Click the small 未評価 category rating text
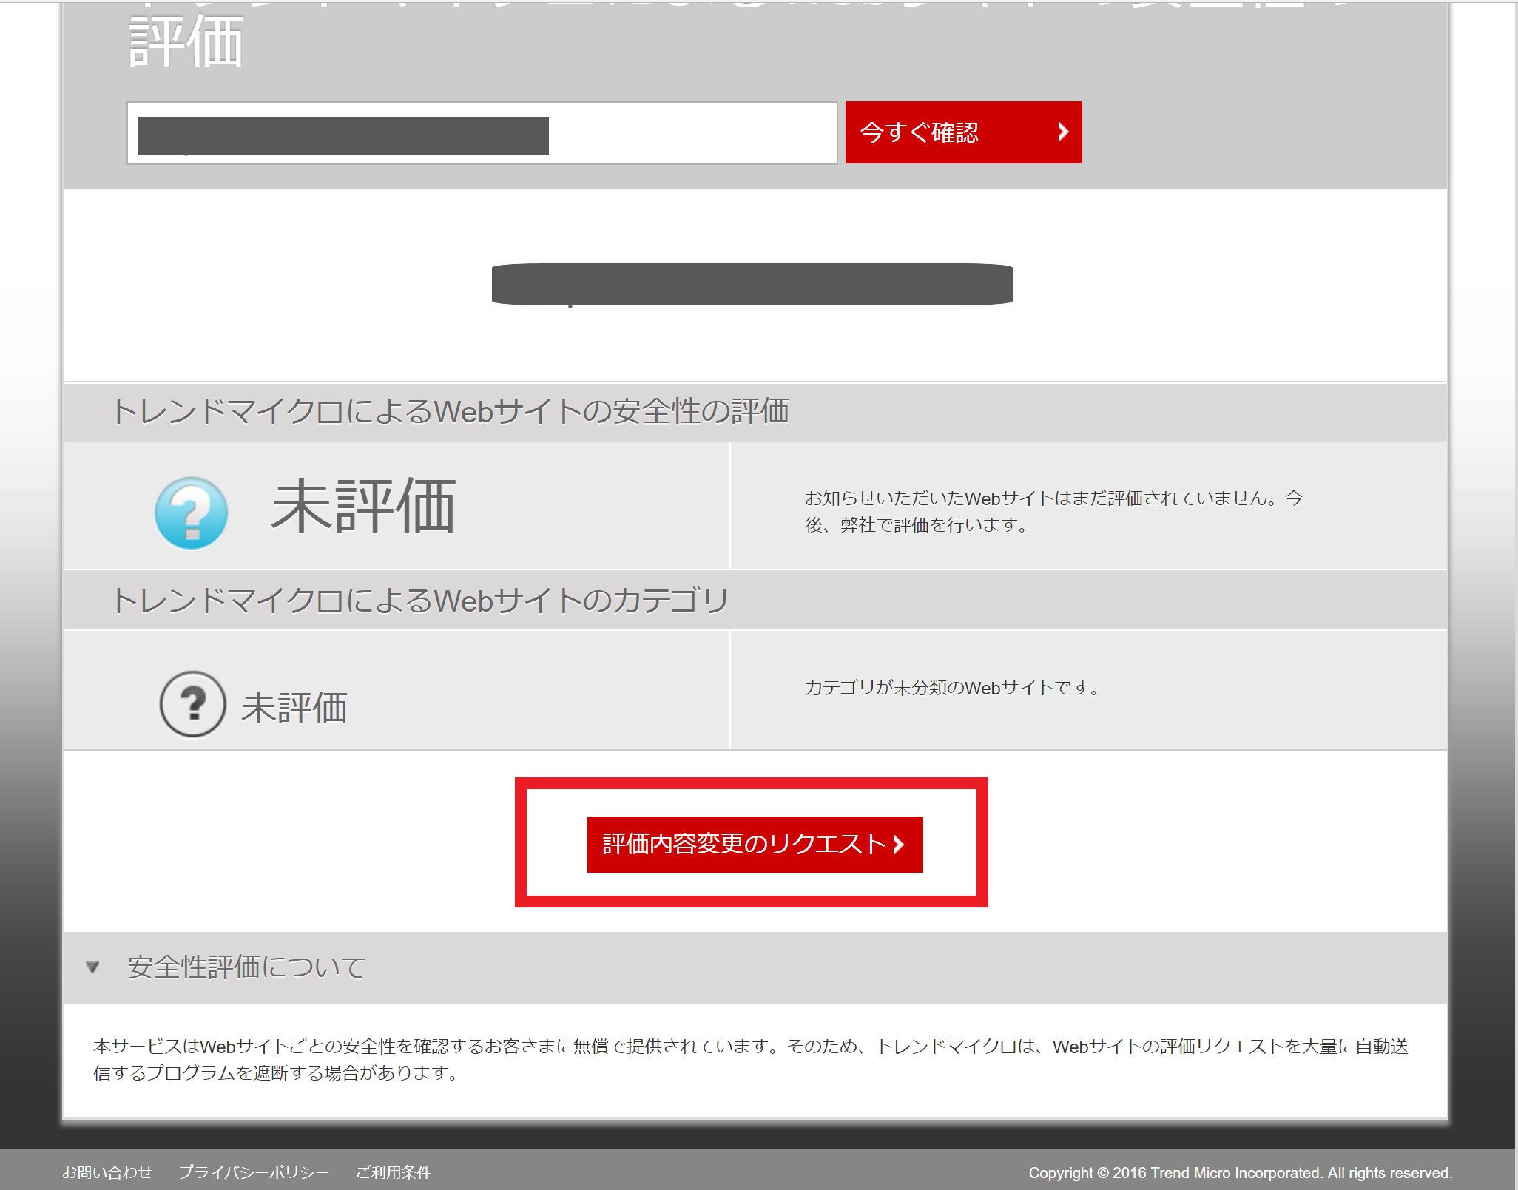The image size is (1518, 1190). point(294,707)
